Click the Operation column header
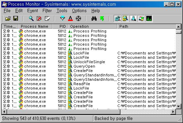The width and height of the screenshot is (183, 123). [92, 26]
